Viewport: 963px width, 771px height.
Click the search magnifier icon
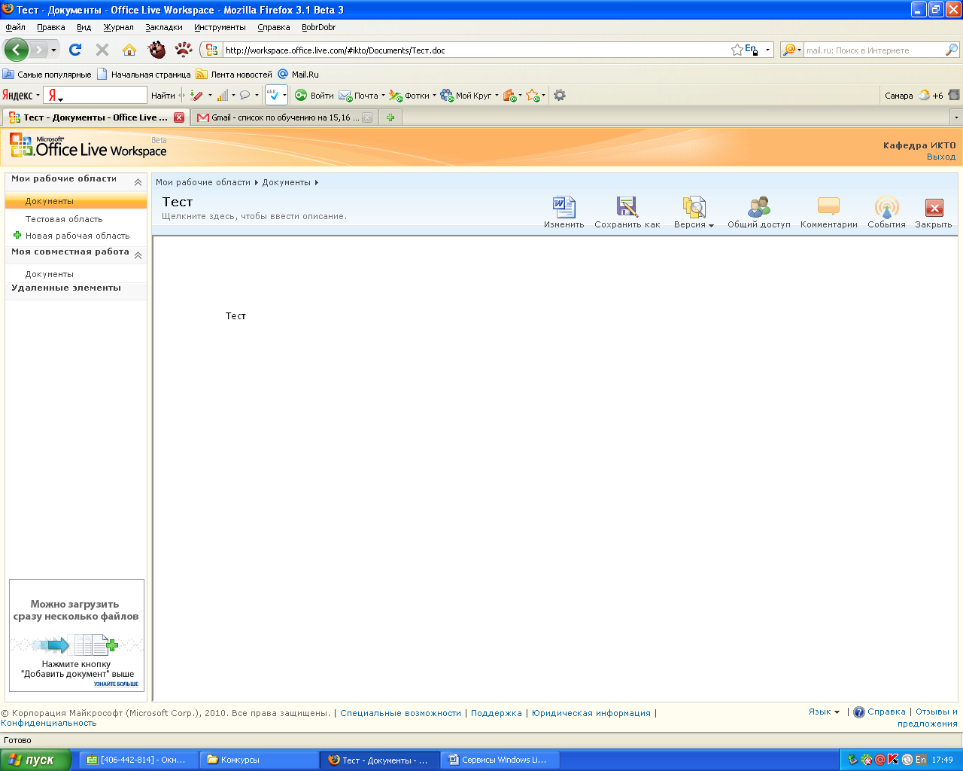tap(952, 50)
